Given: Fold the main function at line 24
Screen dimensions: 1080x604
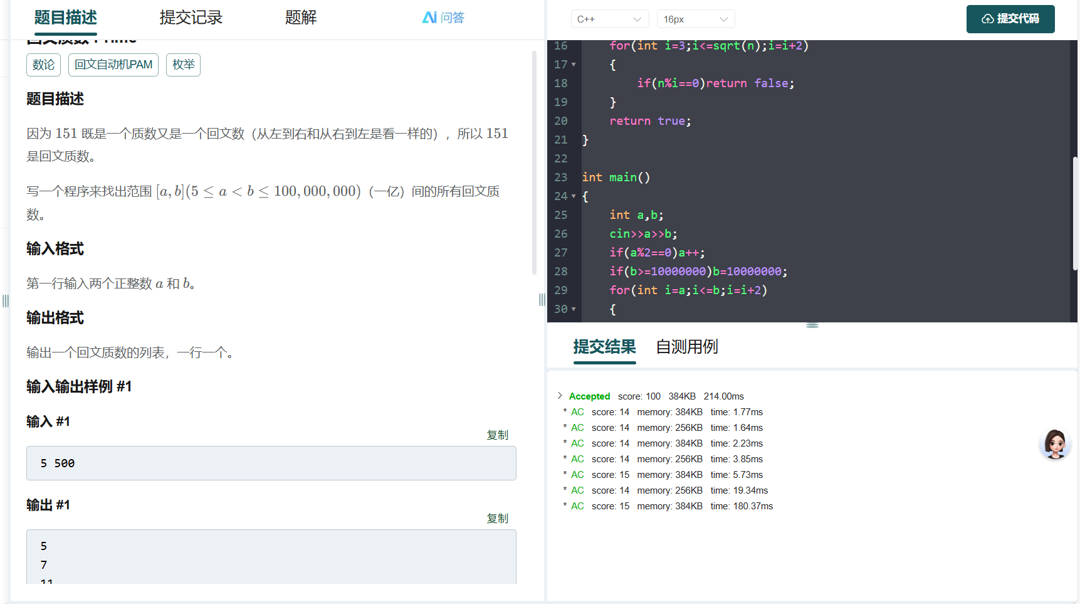Looking at the screenshot, I should pyautogui.click(x=574, y=196).
